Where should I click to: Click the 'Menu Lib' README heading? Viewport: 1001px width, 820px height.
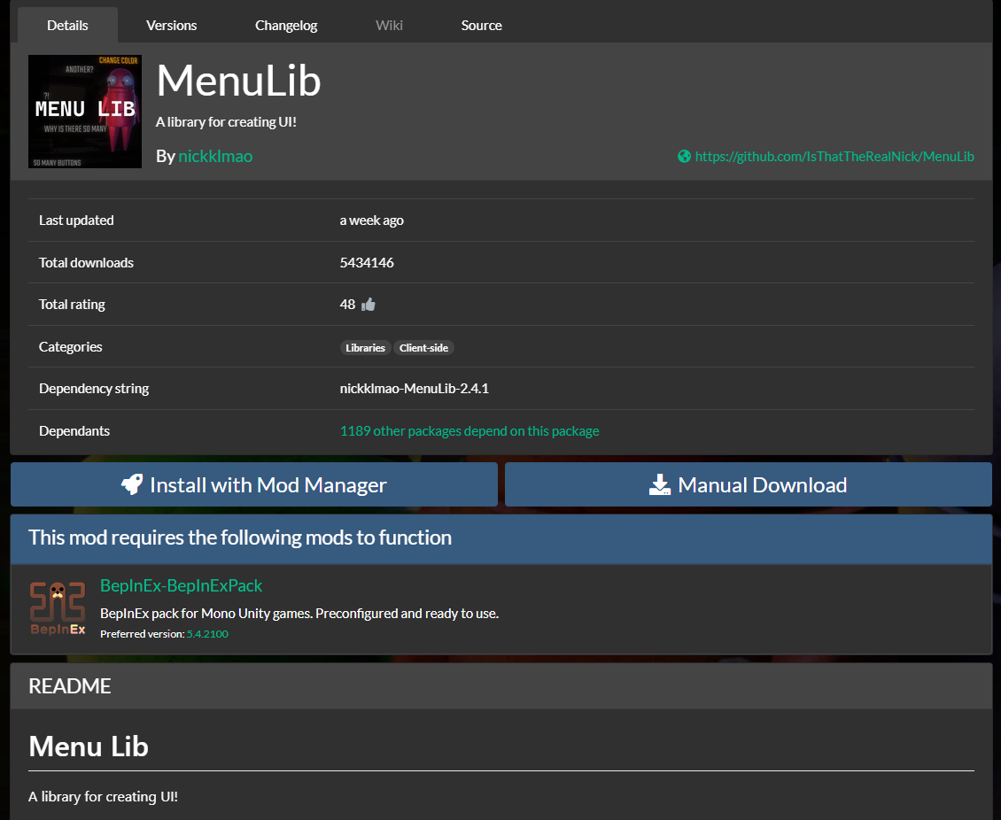(89, 747)
